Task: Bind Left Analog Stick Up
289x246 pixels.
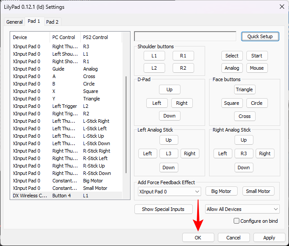Action: [x=169, y=140]
